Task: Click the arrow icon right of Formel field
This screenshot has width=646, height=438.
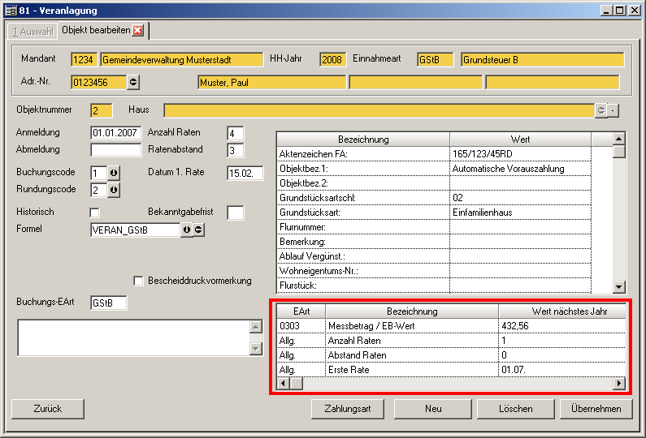Action: [x=198, y=230]
